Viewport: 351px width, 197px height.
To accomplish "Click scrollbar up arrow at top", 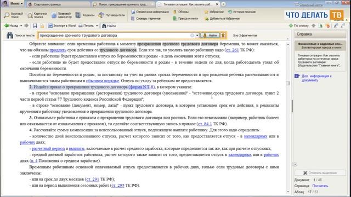I will tap(288, 44).
